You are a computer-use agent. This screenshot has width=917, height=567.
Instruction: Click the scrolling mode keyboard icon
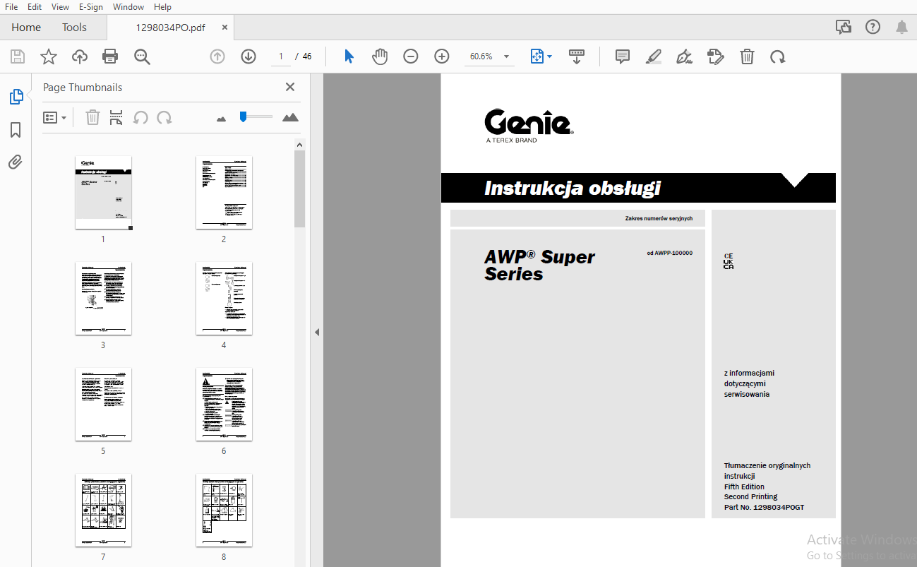tap(577, 56)
